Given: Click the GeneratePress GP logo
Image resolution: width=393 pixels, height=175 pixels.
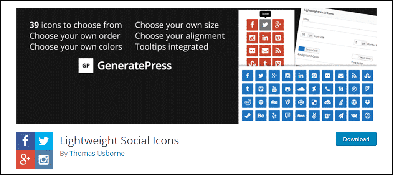Looking at the screenshot, I should 86,66.
